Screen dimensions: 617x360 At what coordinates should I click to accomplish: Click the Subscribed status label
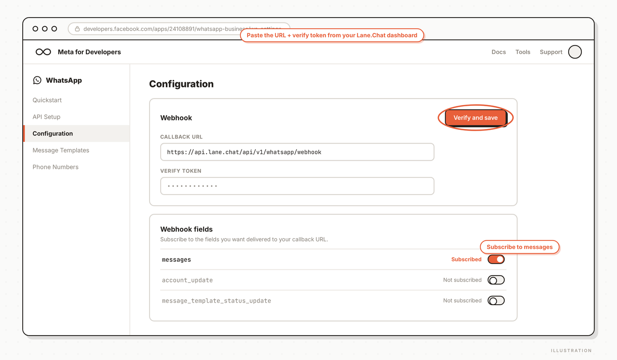(x=466, y=259)
